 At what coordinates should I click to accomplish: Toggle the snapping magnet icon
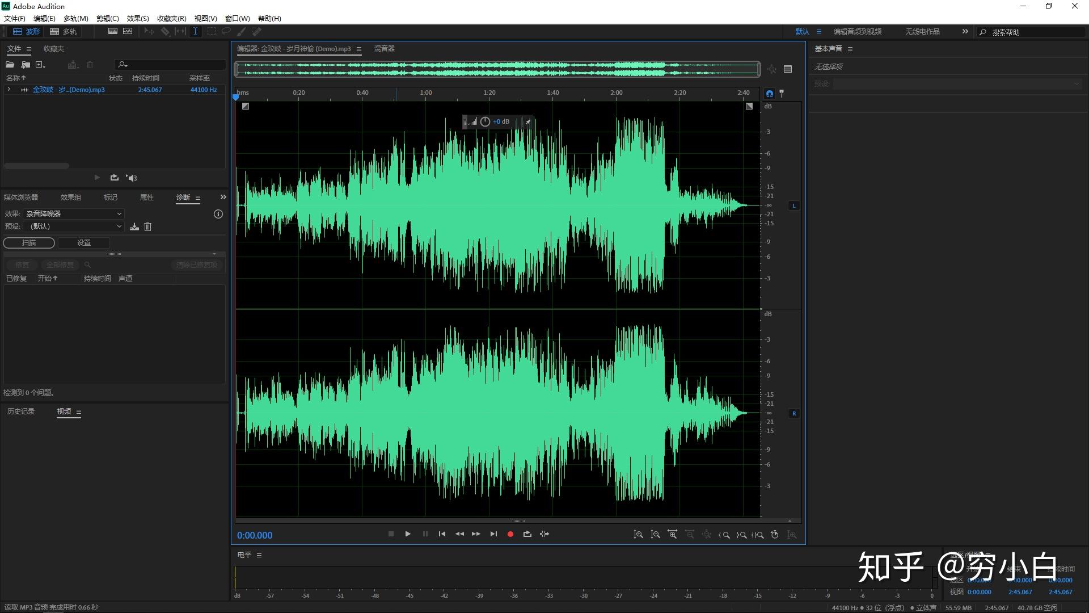point(770,94)
